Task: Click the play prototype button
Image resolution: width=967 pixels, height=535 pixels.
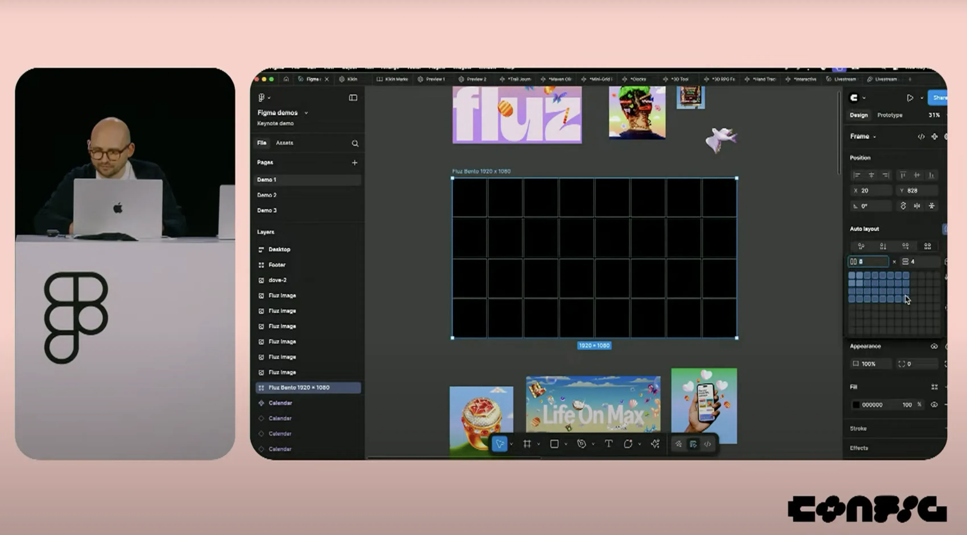Action: click(910, 98)
